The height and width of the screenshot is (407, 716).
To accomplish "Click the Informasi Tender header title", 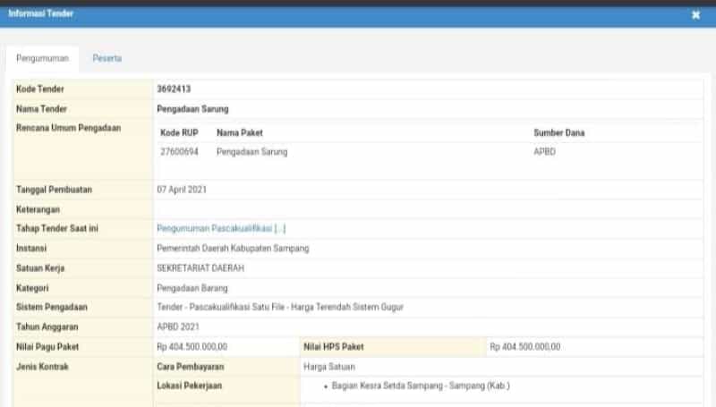I will (x=41, y=14).
